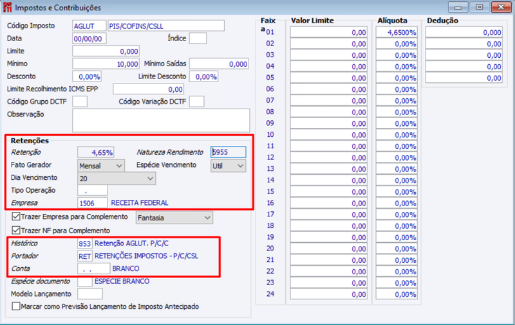
Task: Select the Histórico code field 853
Action: (84, 243)
